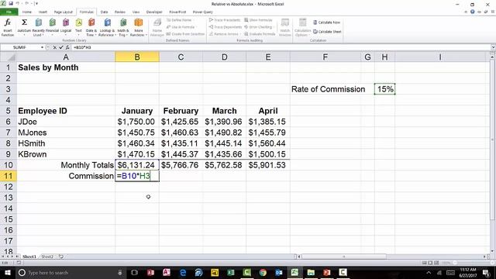Open the Error Checking dropdown

(260, 27)
